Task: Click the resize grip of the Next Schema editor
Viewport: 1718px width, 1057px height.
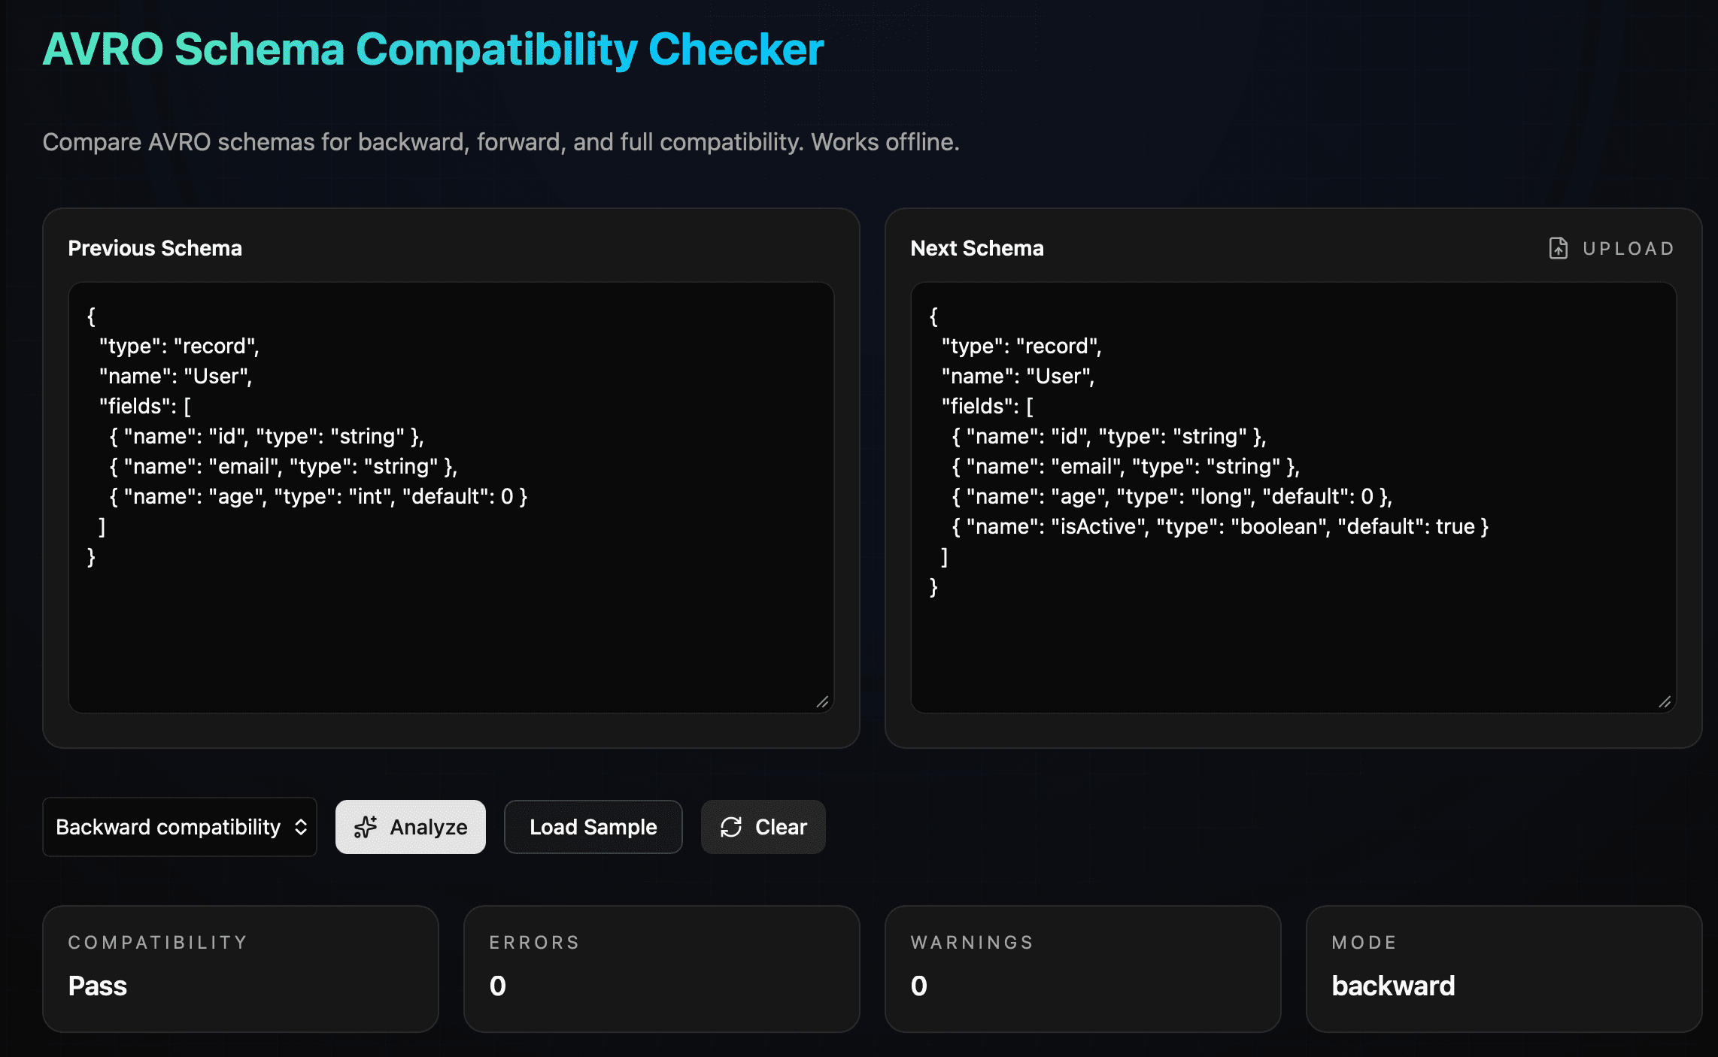Action: click(x=1666, y=701)
